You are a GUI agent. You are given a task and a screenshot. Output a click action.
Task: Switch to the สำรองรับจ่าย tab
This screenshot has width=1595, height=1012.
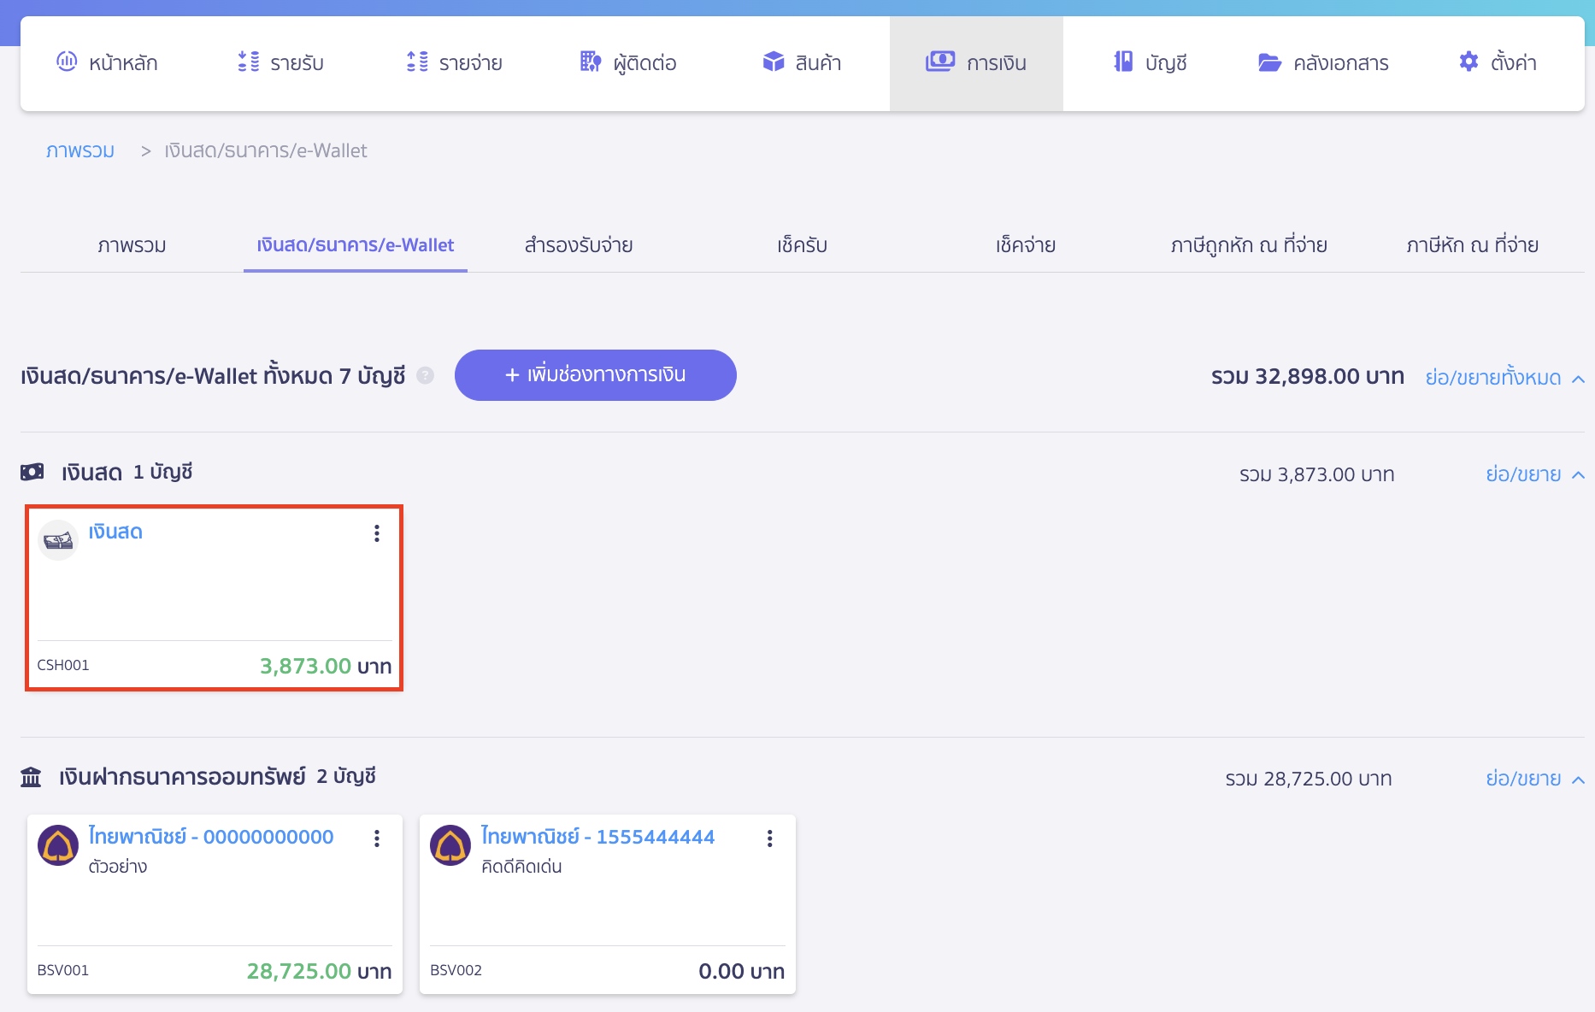click(579, 245)
